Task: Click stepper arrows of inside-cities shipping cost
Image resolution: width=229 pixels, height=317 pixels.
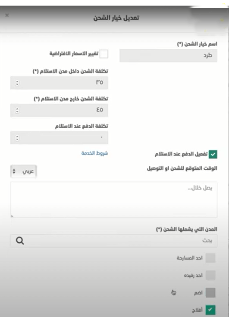Action: [x=17, y=82]
